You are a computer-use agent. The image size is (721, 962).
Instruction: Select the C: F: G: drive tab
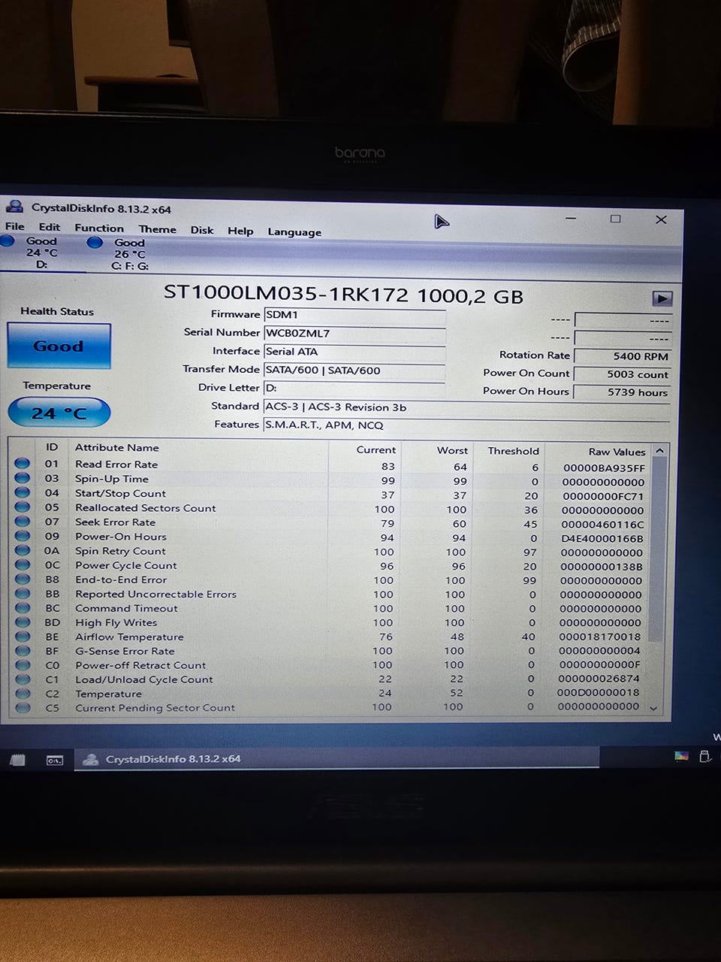point(129,254)
